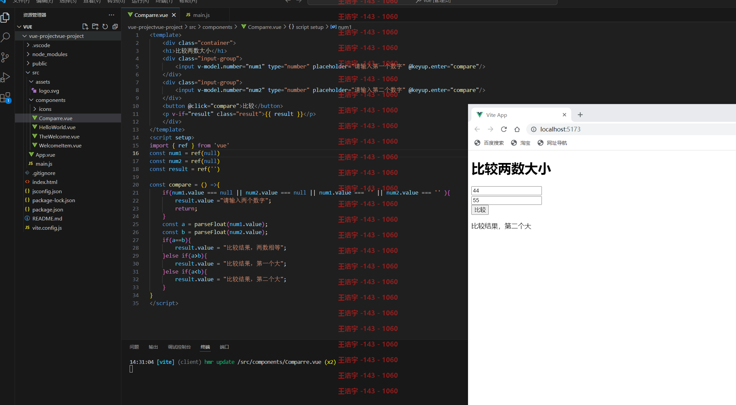This screenshot has width=736, height=405.
Task: Open the .gitignore file
Action: [44, 173]
